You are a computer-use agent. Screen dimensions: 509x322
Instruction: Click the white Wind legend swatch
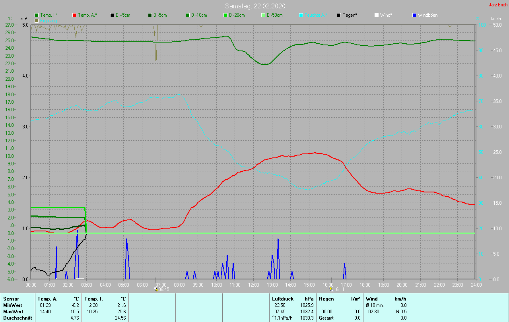(377, 15)
